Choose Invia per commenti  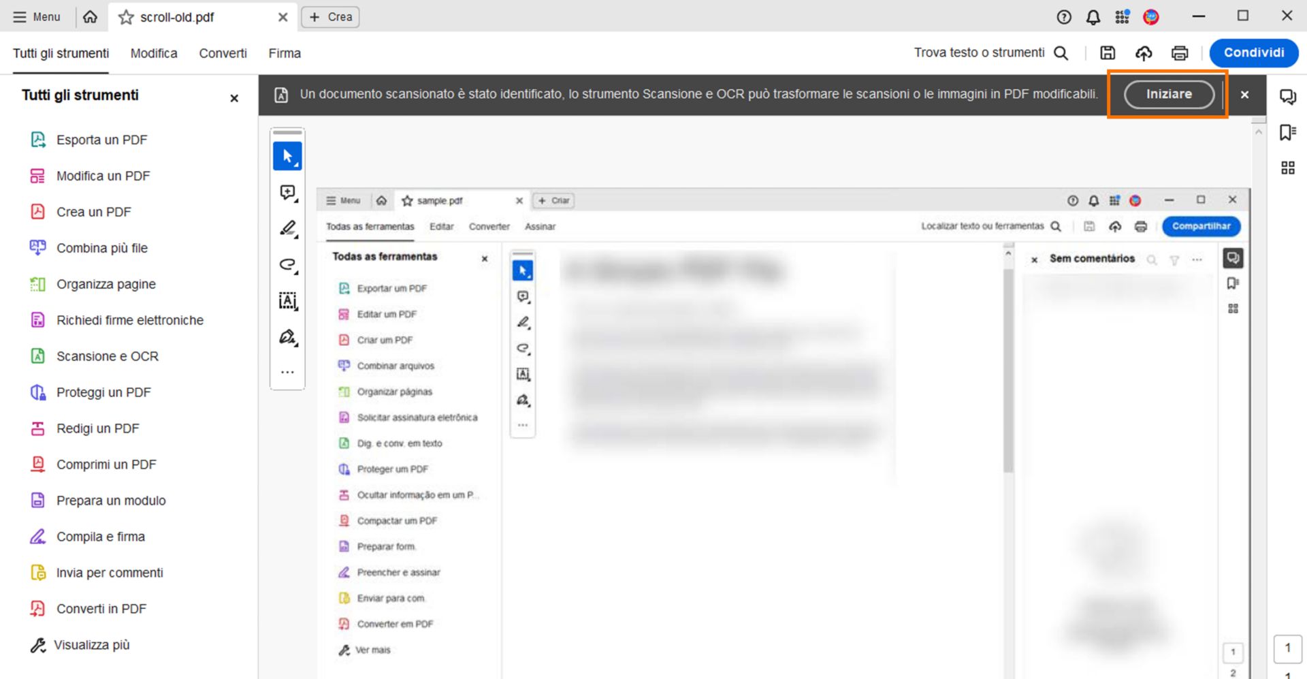97,573
